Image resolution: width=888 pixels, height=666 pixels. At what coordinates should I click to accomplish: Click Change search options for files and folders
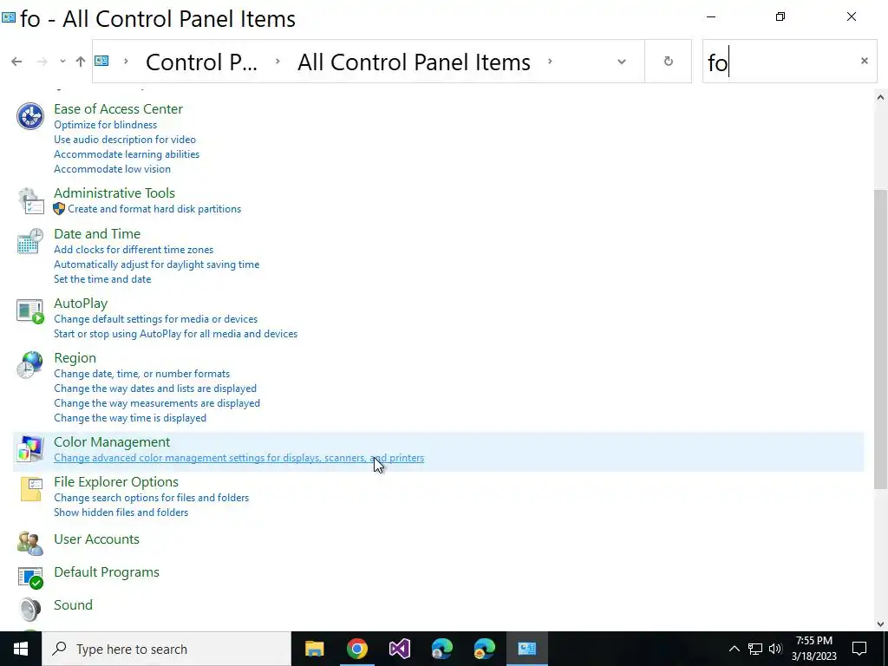[x=151, y=498]
